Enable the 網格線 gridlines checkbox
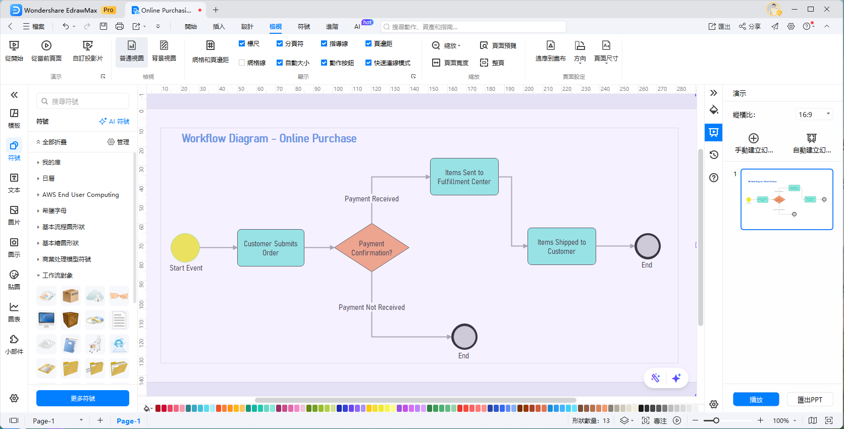Screen dimensions: 844x429 242,63
